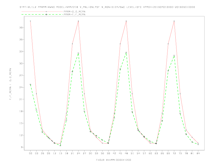Click forecast hour 36 on the x-axis
This screenshot has height=167, width=216.
[102, 153]
